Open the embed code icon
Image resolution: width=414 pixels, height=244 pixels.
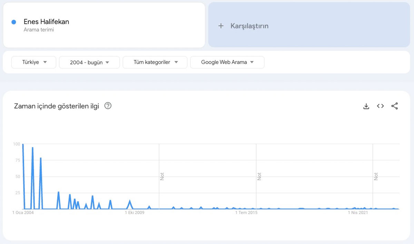[381, 106]
